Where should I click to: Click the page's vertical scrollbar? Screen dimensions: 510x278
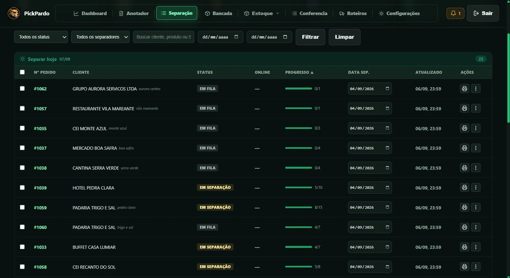pyautogui.click(x=508, y=78)
